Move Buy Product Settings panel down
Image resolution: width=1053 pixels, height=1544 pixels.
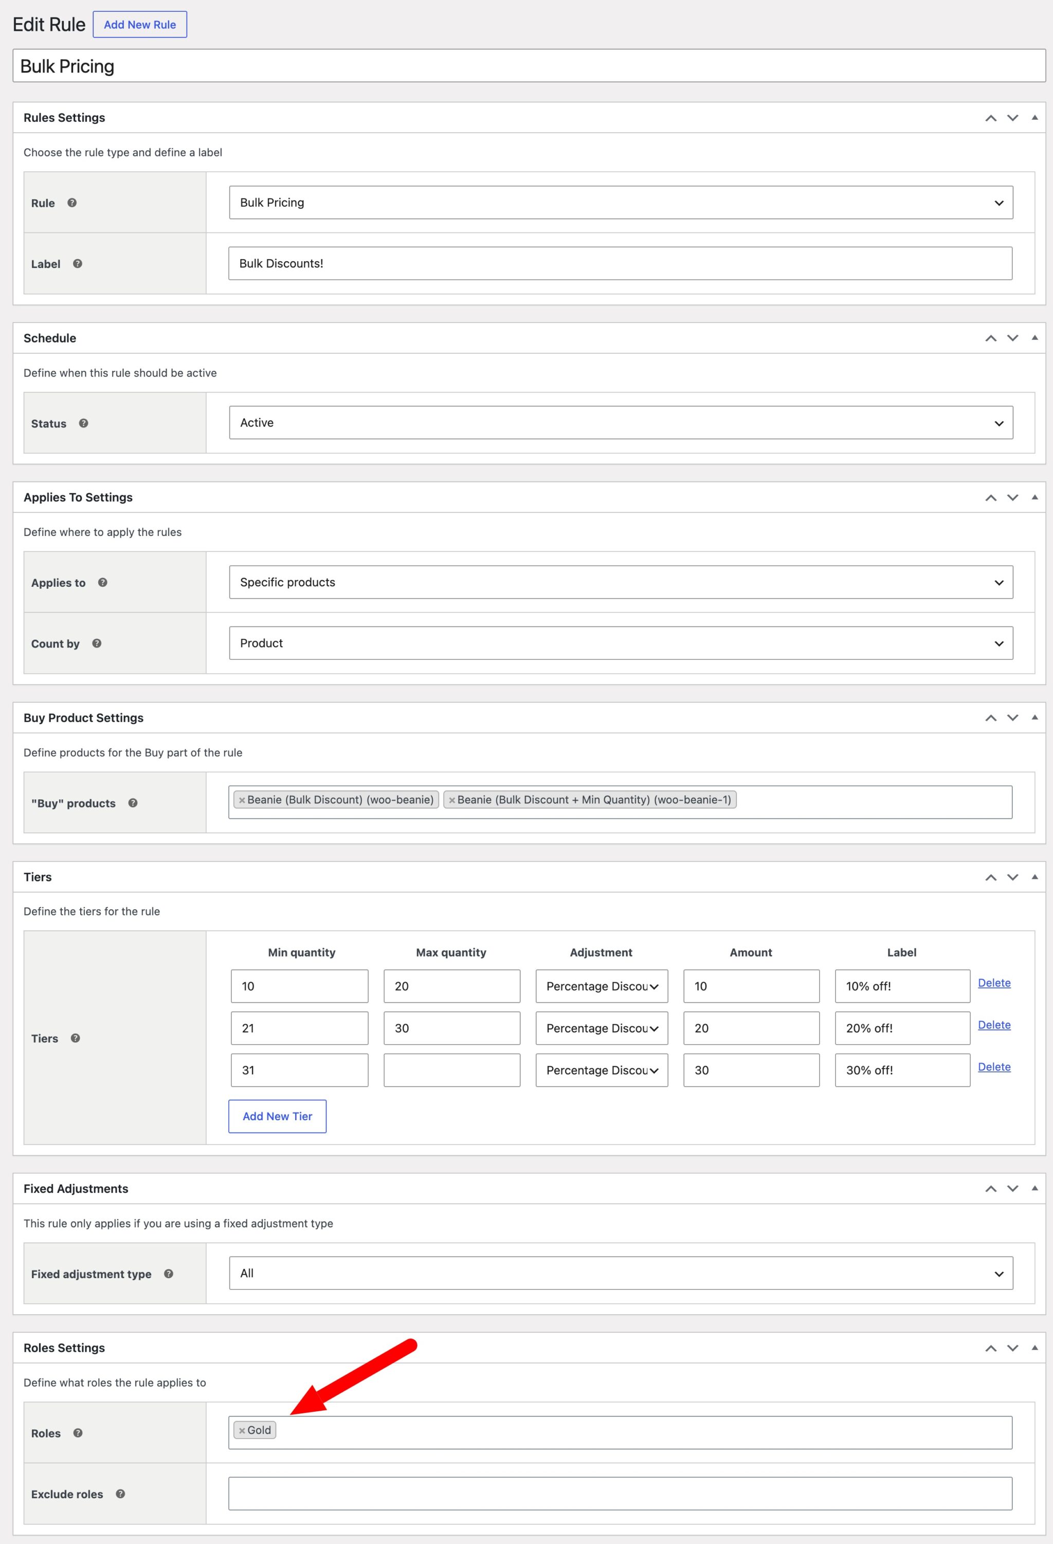1012,717
